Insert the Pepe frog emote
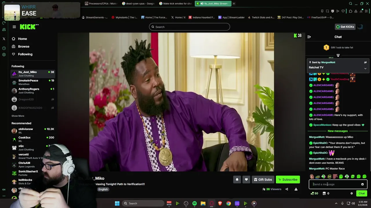Image resolution: width=371 pixels, height=208 pixels. pos(317,177)
